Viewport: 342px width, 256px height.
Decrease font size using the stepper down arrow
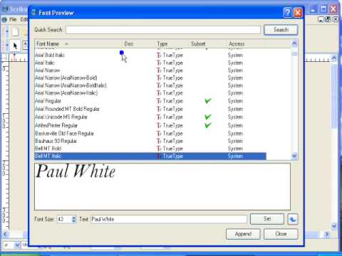coord(74,221)
